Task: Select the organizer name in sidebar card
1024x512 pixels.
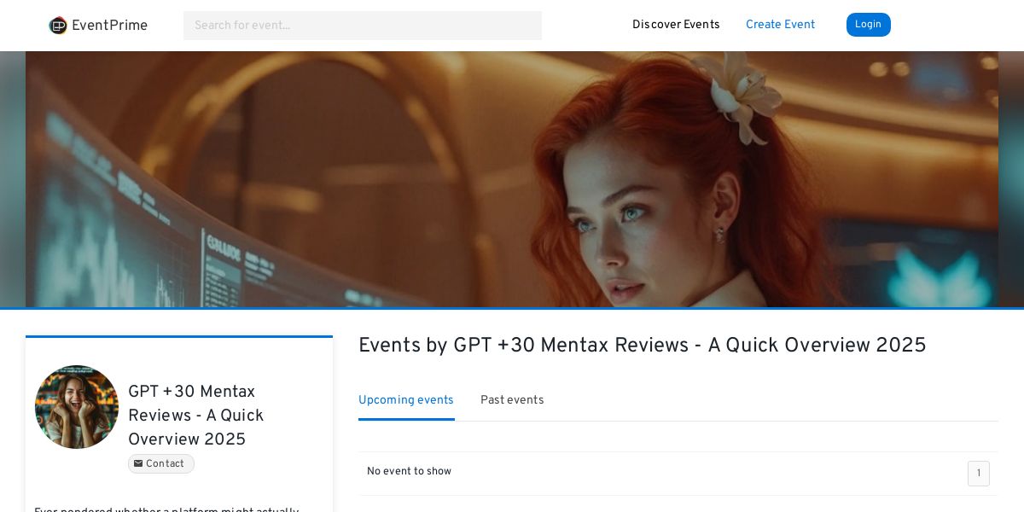Action: (196, 416)
